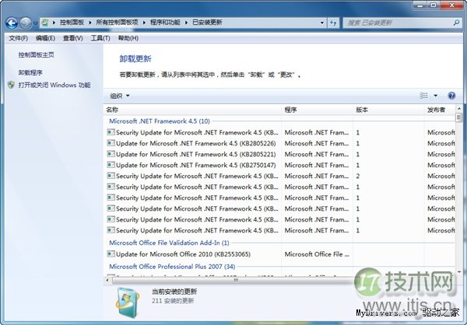Expand arrow after 所有控制面板项 breadcrumb
467x325 pixels.
tap(144, 23)
